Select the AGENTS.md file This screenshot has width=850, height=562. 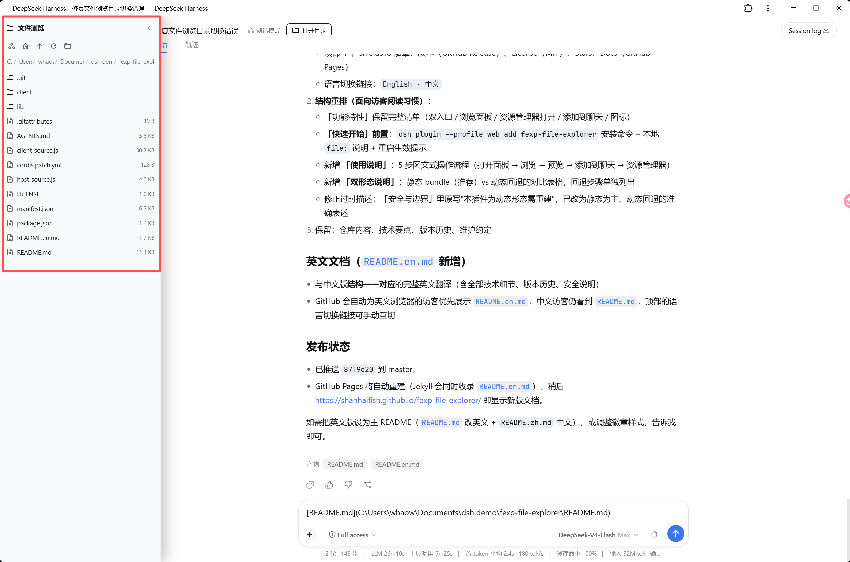click(x=81, y=136)
